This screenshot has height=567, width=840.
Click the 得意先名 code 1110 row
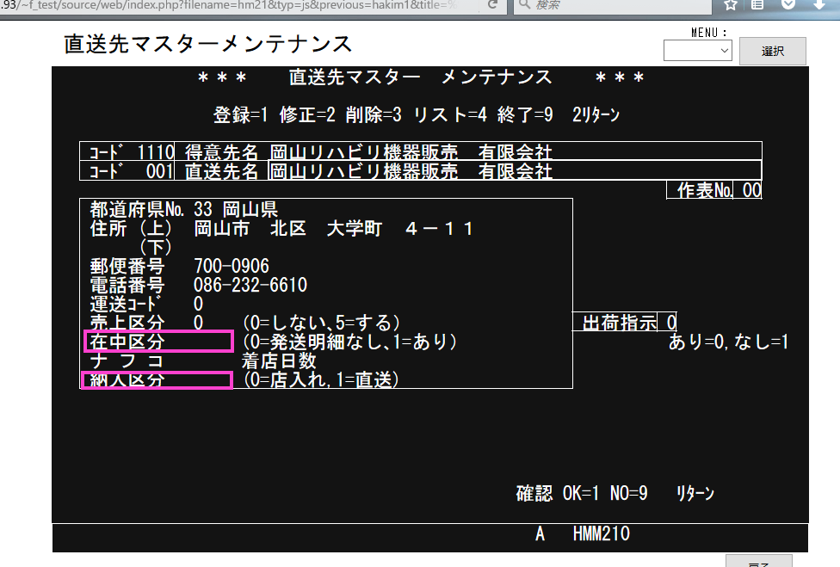420,151
